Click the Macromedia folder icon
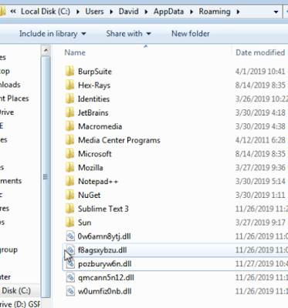 tap(69, 126)
